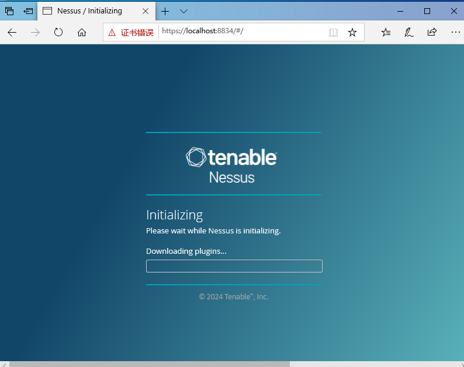View the certificate error warning

coord(131,32)
